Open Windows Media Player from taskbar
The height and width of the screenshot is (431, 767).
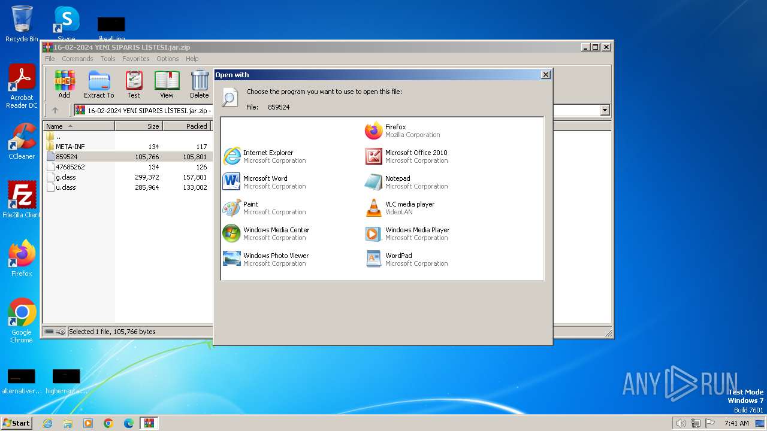(88, 423)
